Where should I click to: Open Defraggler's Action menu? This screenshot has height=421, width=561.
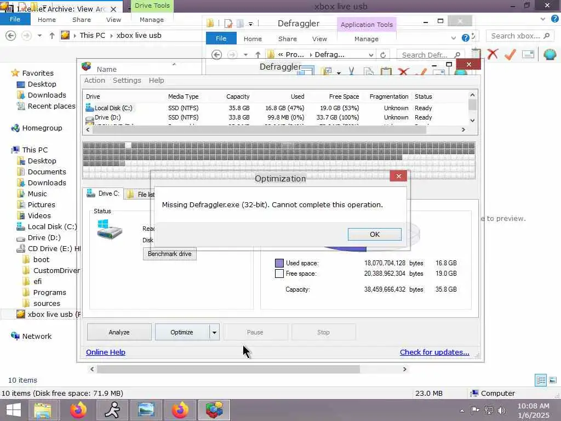coord(94,80)
